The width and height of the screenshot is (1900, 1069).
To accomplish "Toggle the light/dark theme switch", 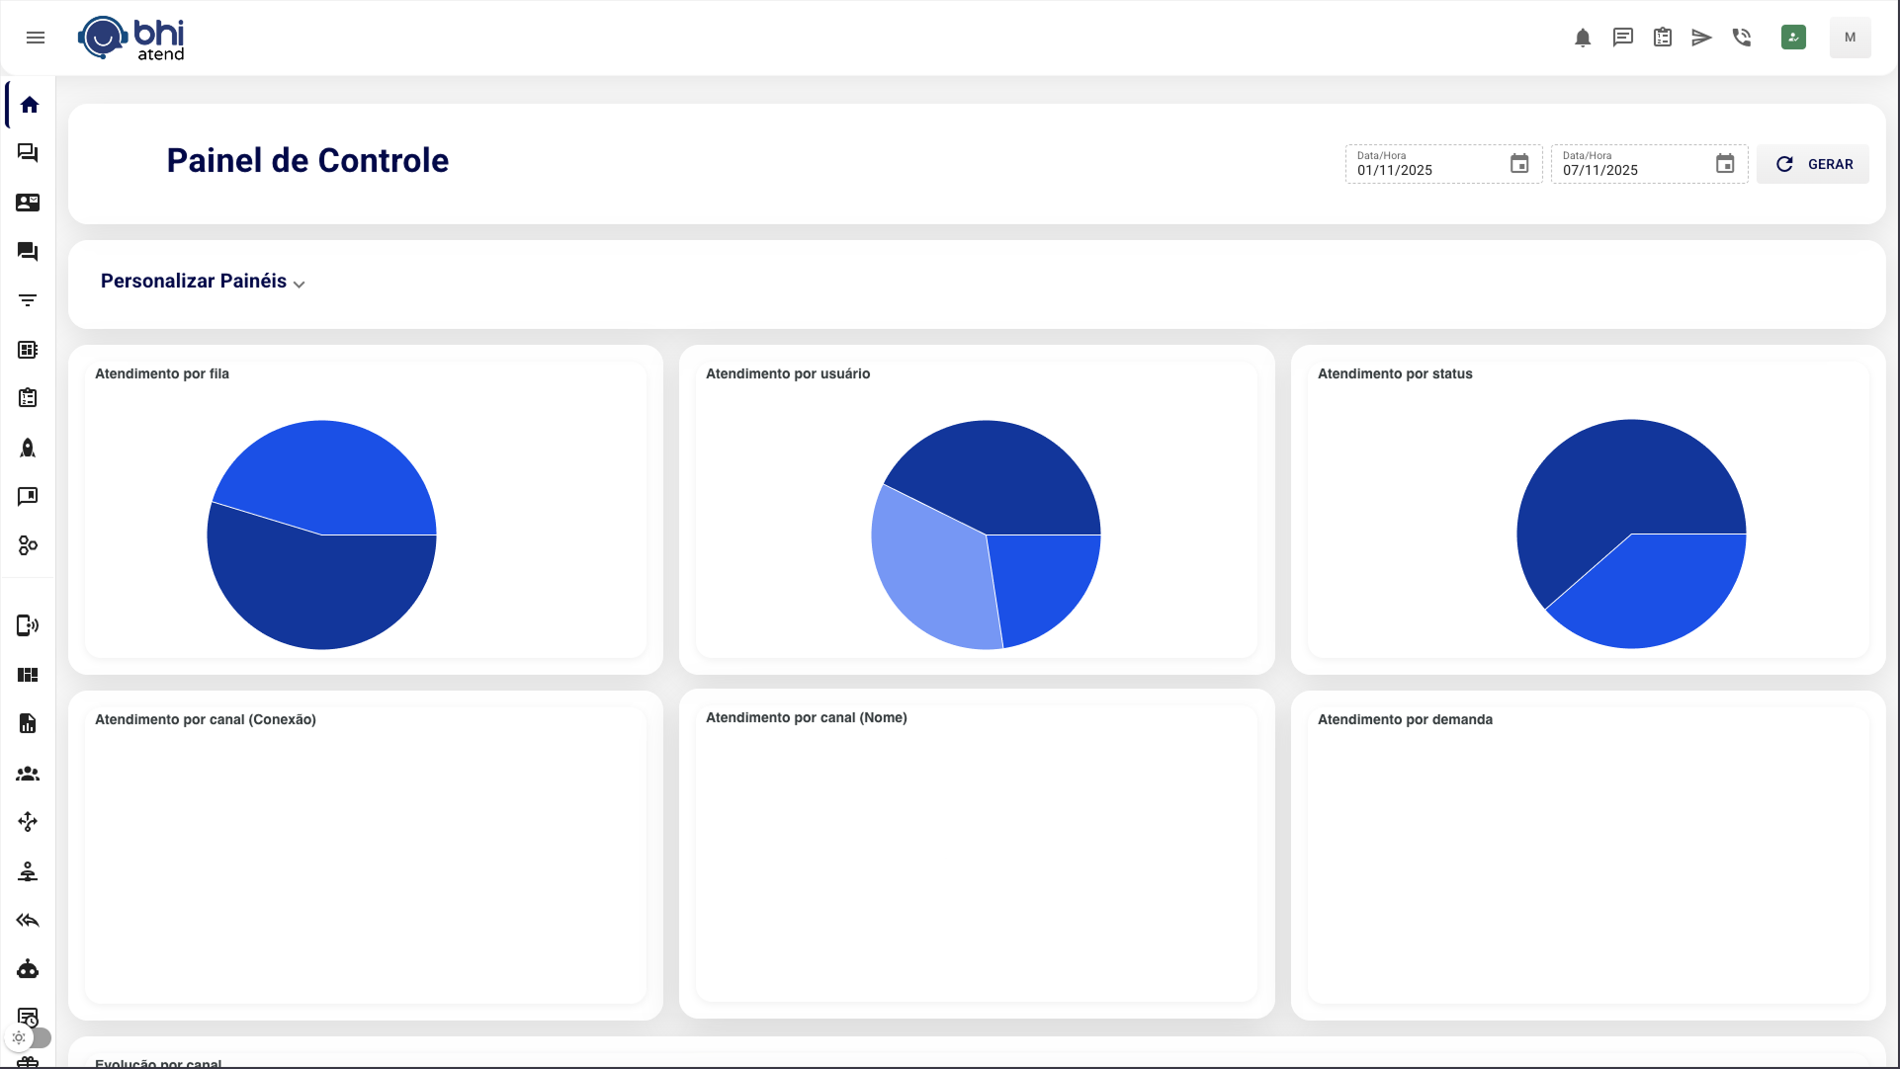I will [x=29, y=1037].
